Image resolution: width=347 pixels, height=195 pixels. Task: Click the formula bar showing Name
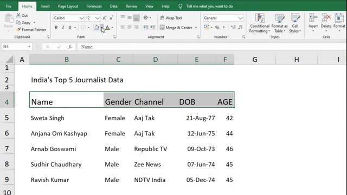click(211, 47)
